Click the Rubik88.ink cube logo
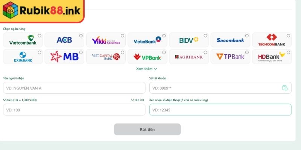This screenshot has height=150, width=301. (x=11, y=10)
